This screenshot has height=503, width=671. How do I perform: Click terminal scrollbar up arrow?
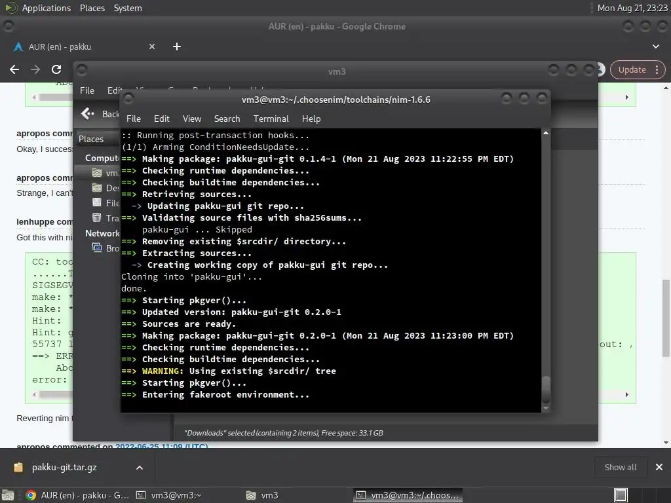pos(546,133)
